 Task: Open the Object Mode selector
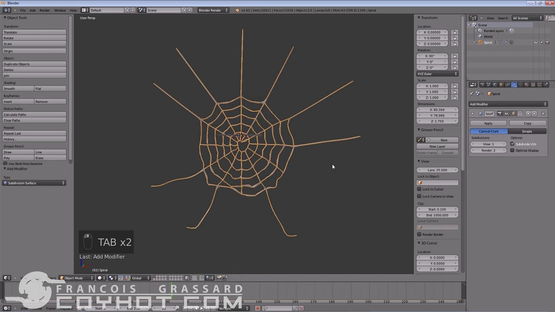pos(76,278)
